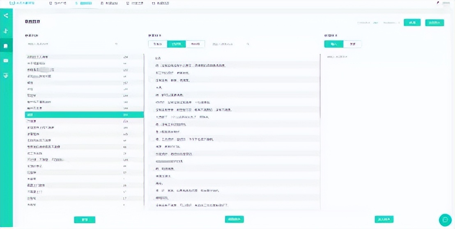This screenshot has width=455, height=229.
Task: Select the green active segment in middle panel switch
Action: tap(177, 44)
